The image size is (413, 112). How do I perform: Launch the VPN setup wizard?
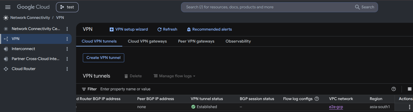click(x=129, y=29)
